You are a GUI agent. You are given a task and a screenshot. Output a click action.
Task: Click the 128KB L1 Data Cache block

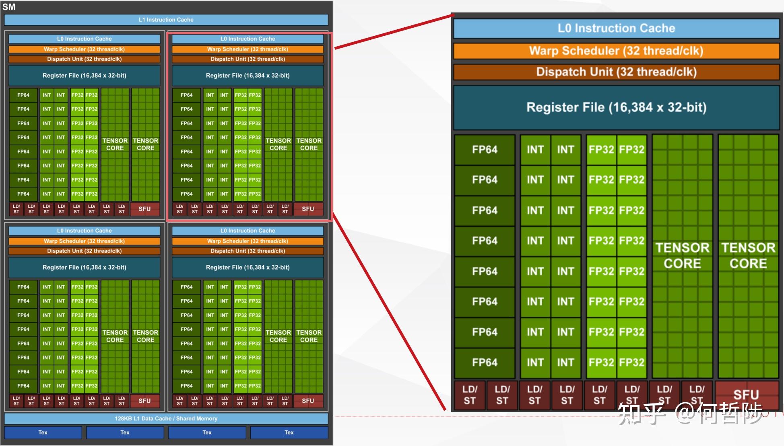pyautogui.click(x=166, y=418)
